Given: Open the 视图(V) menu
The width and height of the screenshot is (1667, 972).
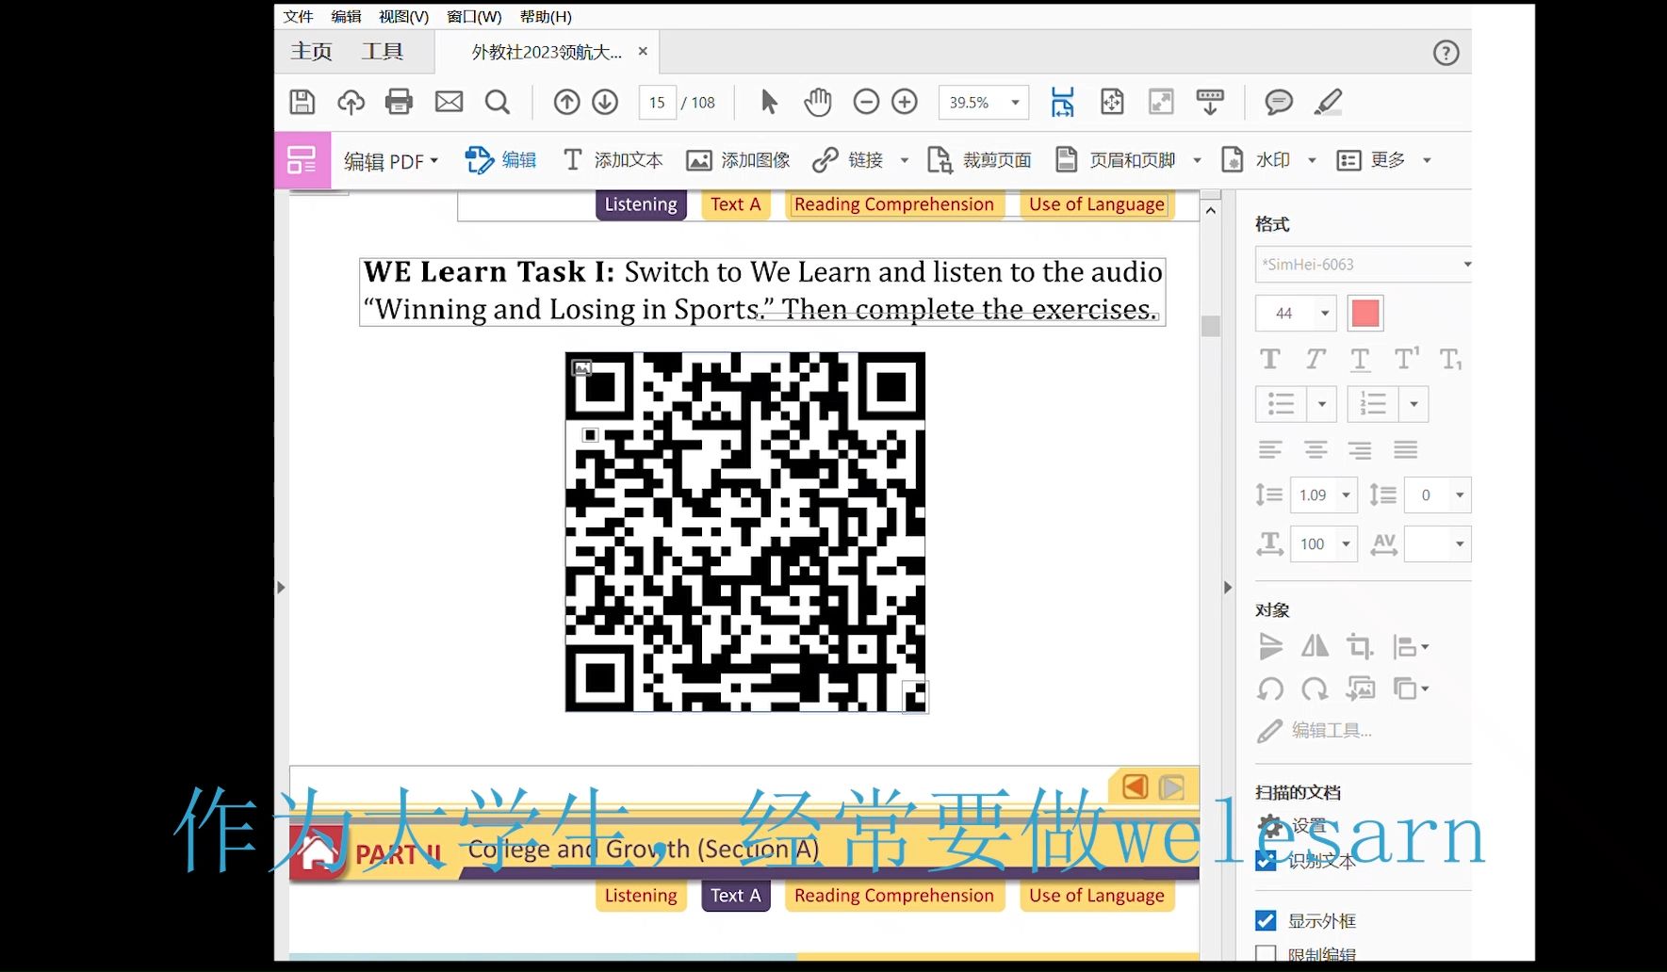Looking at the screenshot, I should 403,16.
